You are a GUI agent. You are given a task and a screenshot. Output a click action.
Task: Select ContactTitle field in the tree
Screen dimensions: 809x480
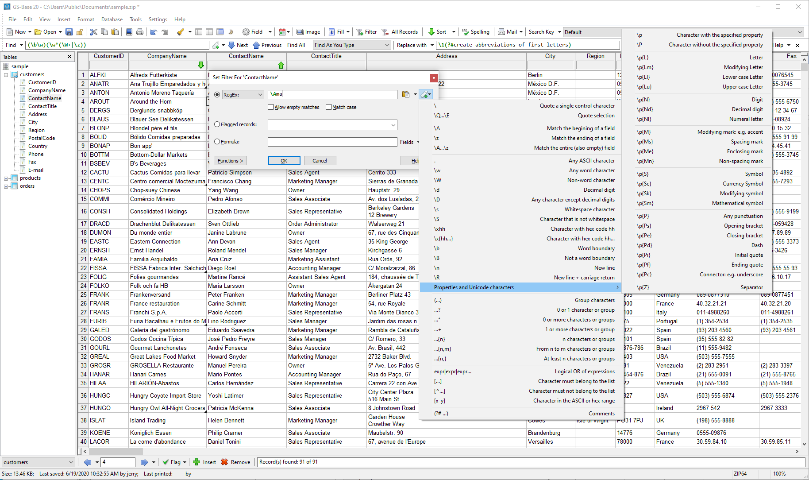pos(42,106)
